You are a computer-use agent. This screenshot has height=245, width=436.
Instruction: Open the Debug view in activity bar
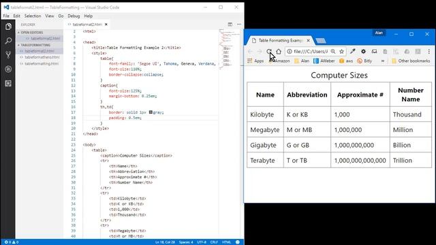8,69
